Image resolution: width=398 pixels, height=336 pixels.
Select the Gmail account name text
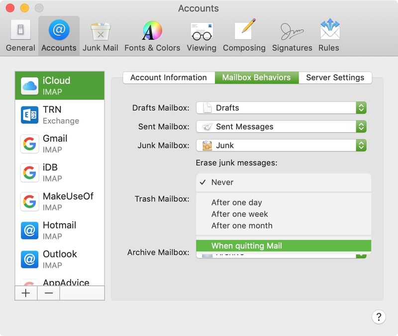pos(55,139)
